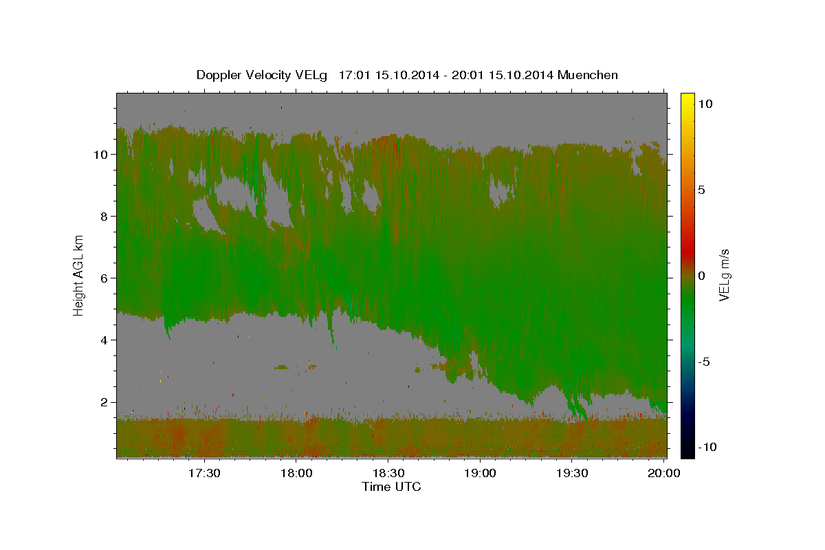Viewport: 825px width, 550px height.
Task: Click the colorbar label '0'
Action: (701, 276)
